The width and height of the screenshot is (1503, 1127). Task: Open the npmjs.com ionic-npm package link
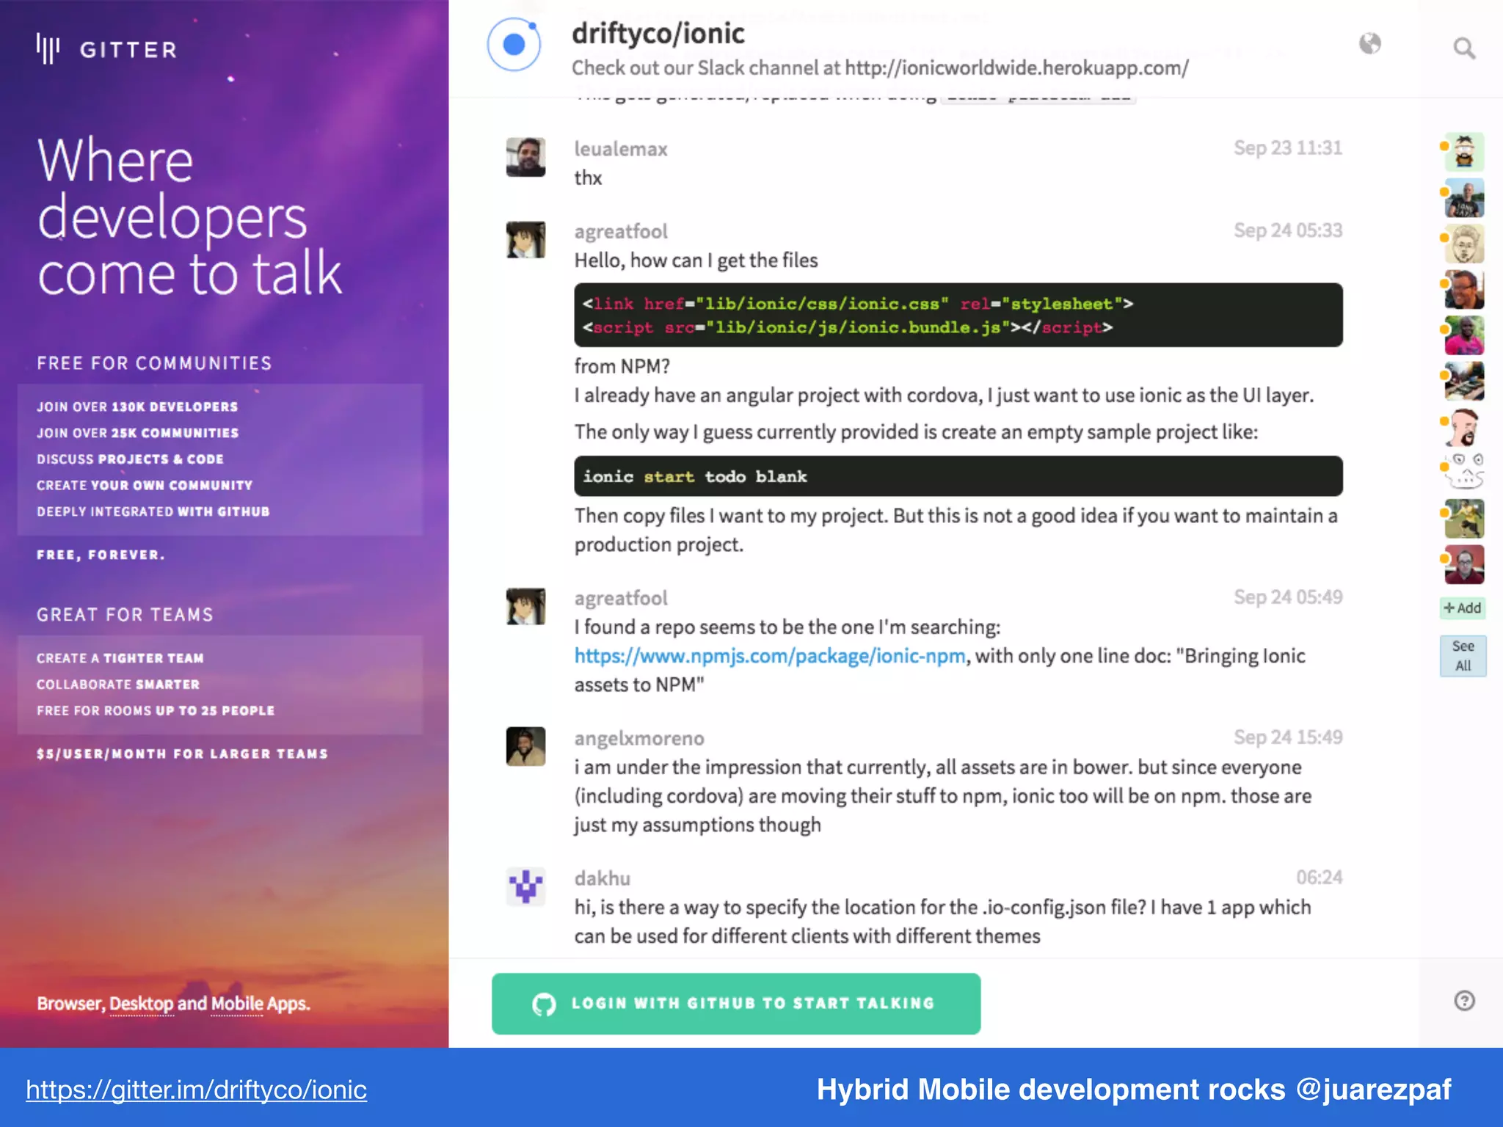(770, 656)
